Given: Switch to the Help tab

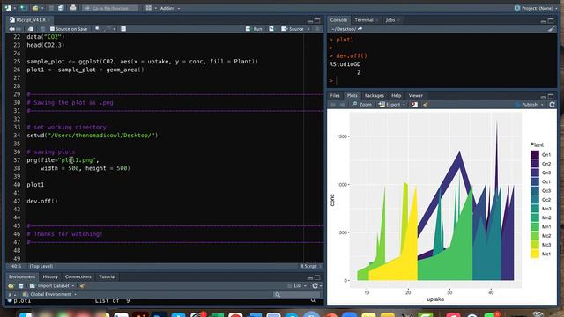Looking at the screenshot, I should tap(396, 96).
